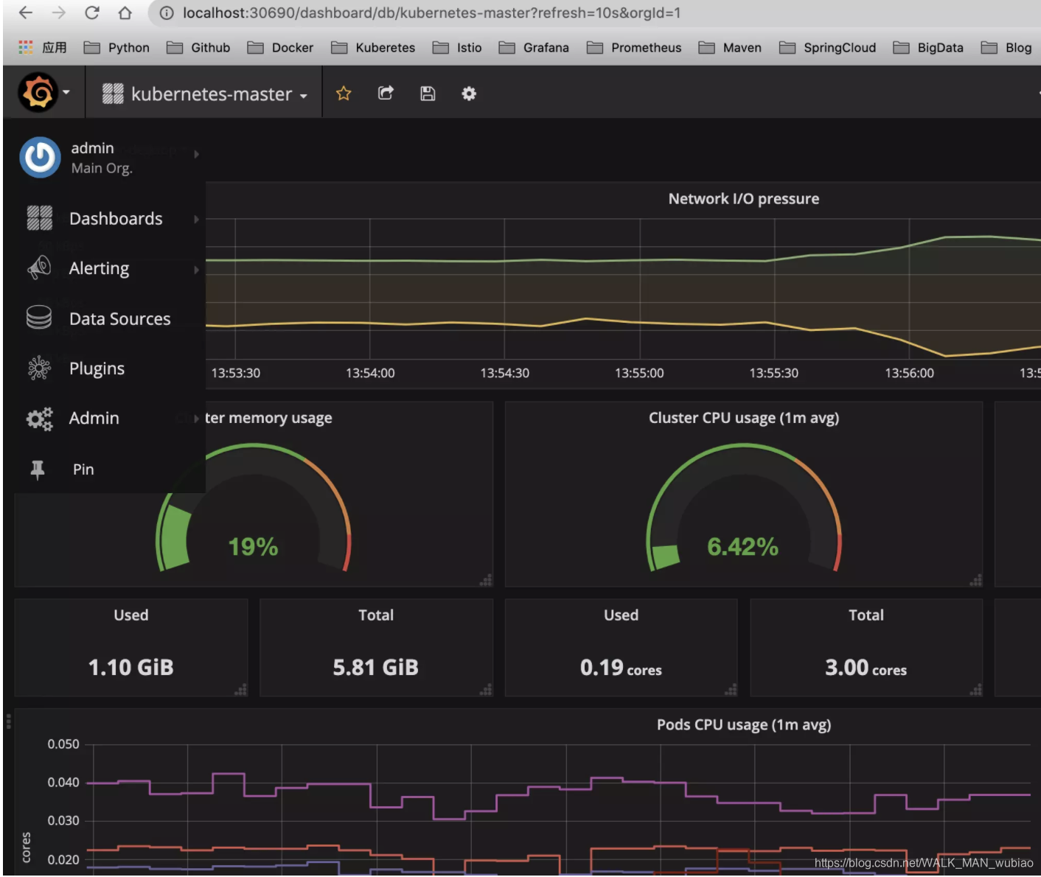The image size is (1041, 877).
Task: Click the Alerting megaphone icon
Action: 39,268
